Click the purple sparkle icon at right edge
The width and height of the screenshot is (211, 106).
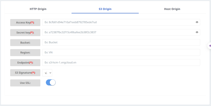tap(210, 46)
